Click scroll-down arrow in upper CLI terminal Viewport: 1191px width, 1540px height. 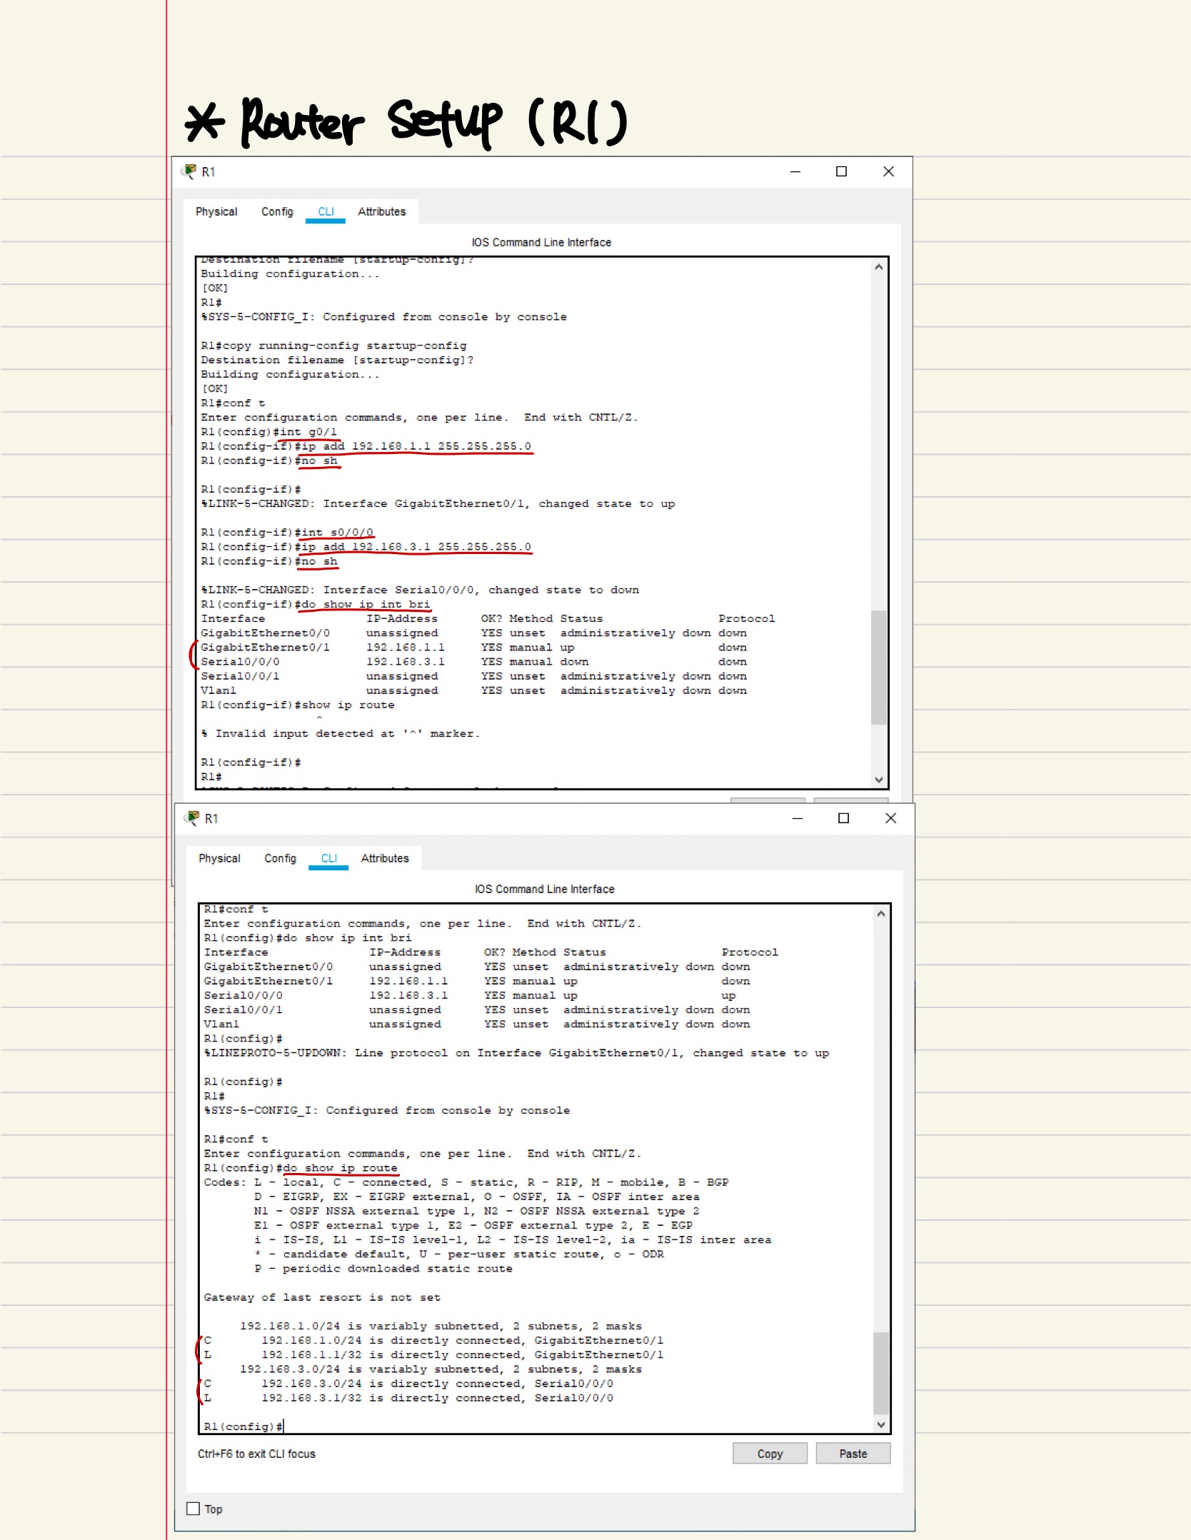(x=879, y=780)
